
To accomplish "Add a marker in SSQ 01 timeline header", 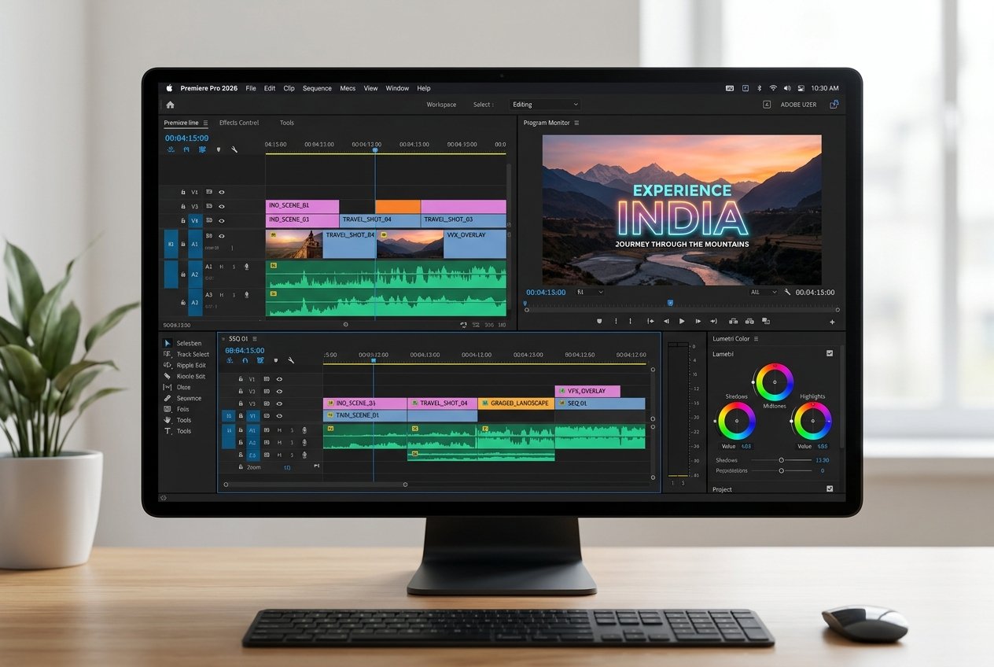I will (275, 360).
